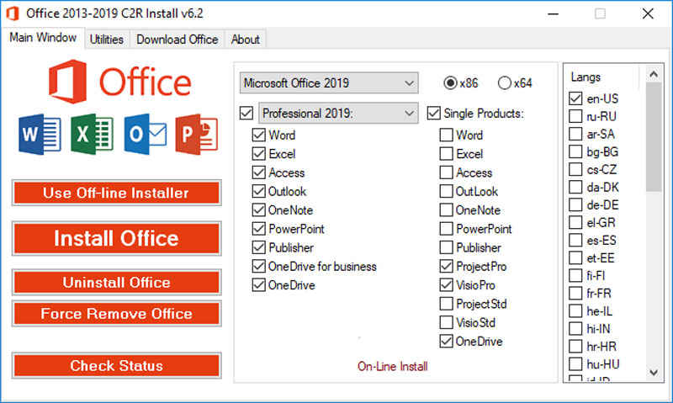This screenshot has width=673, height=403.
Task: Select the x64 architecture radio button
Action: [504, 82]
